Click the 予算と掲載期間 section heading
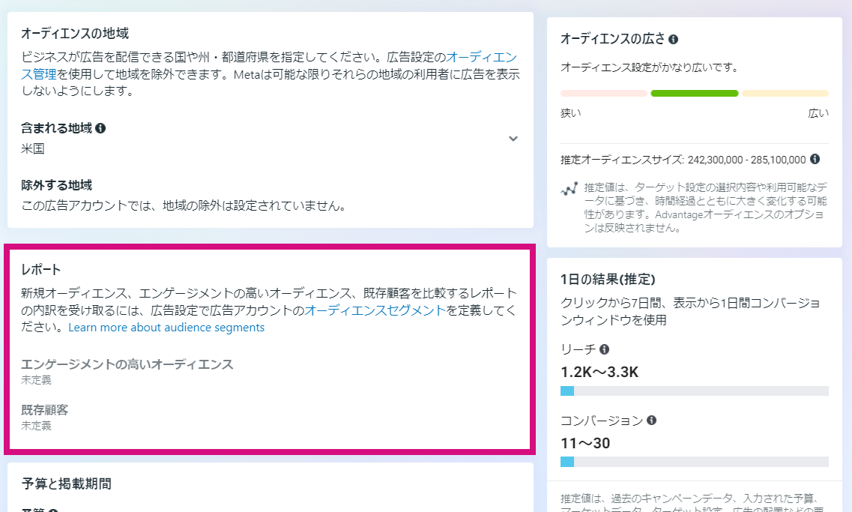The width and height of the screenshot is (852, 512). 66,484
